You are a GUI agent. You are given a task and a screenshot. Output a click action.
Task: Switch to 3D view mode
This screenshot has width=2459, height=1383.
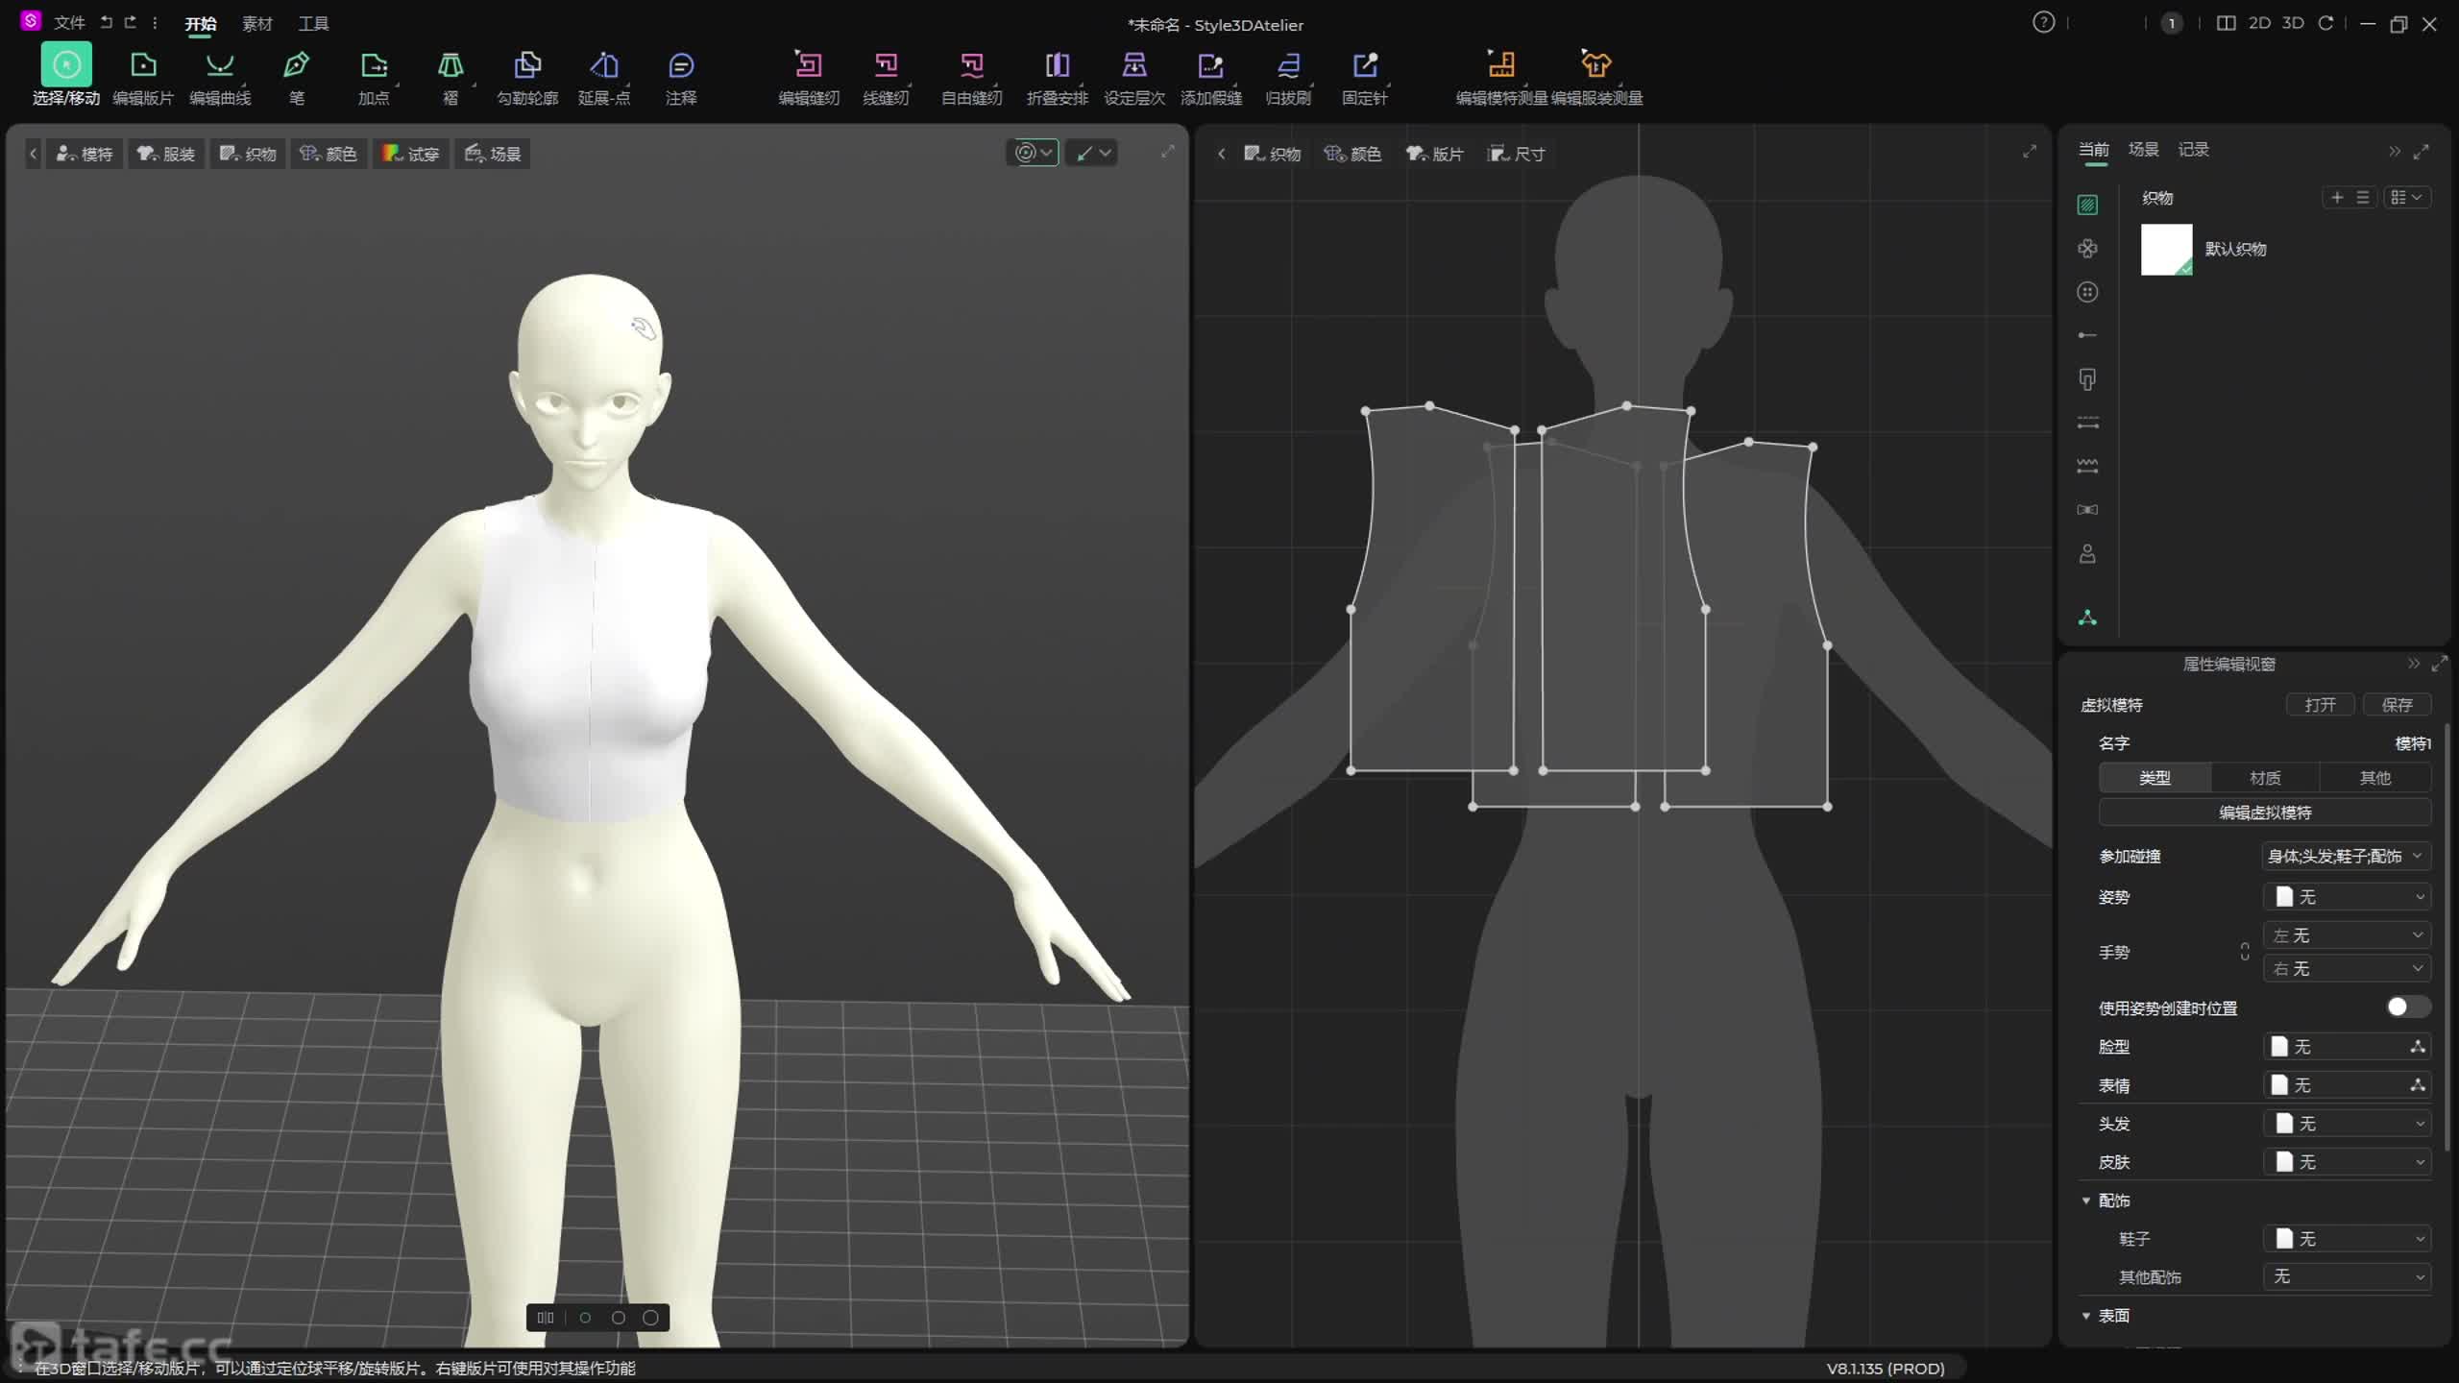pos(2293,23)
